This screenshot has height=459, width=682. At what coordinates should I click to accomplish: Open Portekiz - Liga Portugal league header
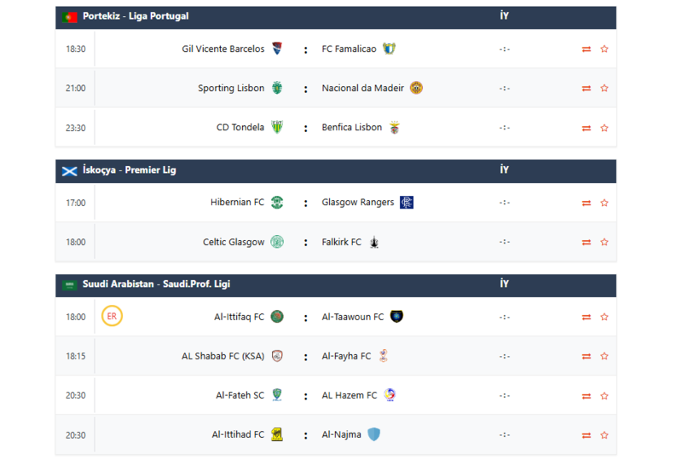[x=136, y=16]
